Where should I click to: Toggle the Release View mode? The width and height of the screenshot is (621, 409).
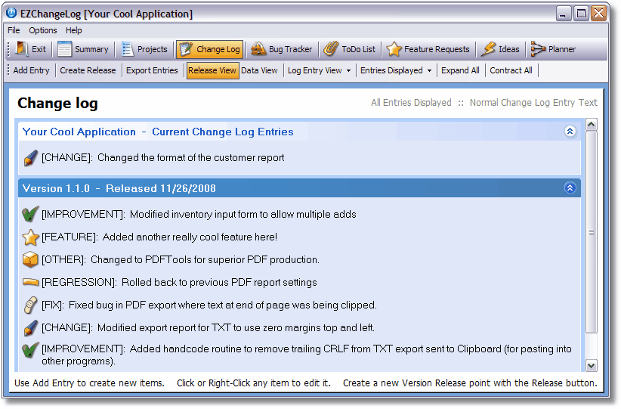point(212,70)
